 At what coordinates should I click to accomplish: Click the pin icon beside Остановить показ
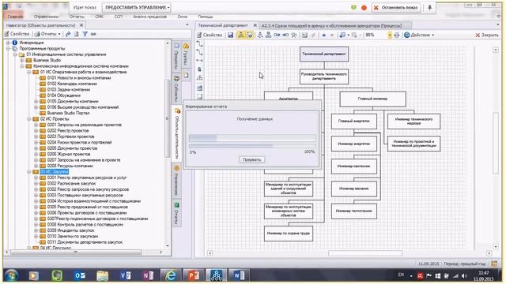[429, 7]
